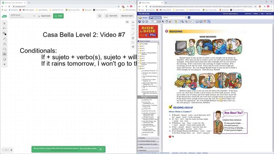Expand the Bookmarks panel at bottom

[x=149, y=150]
